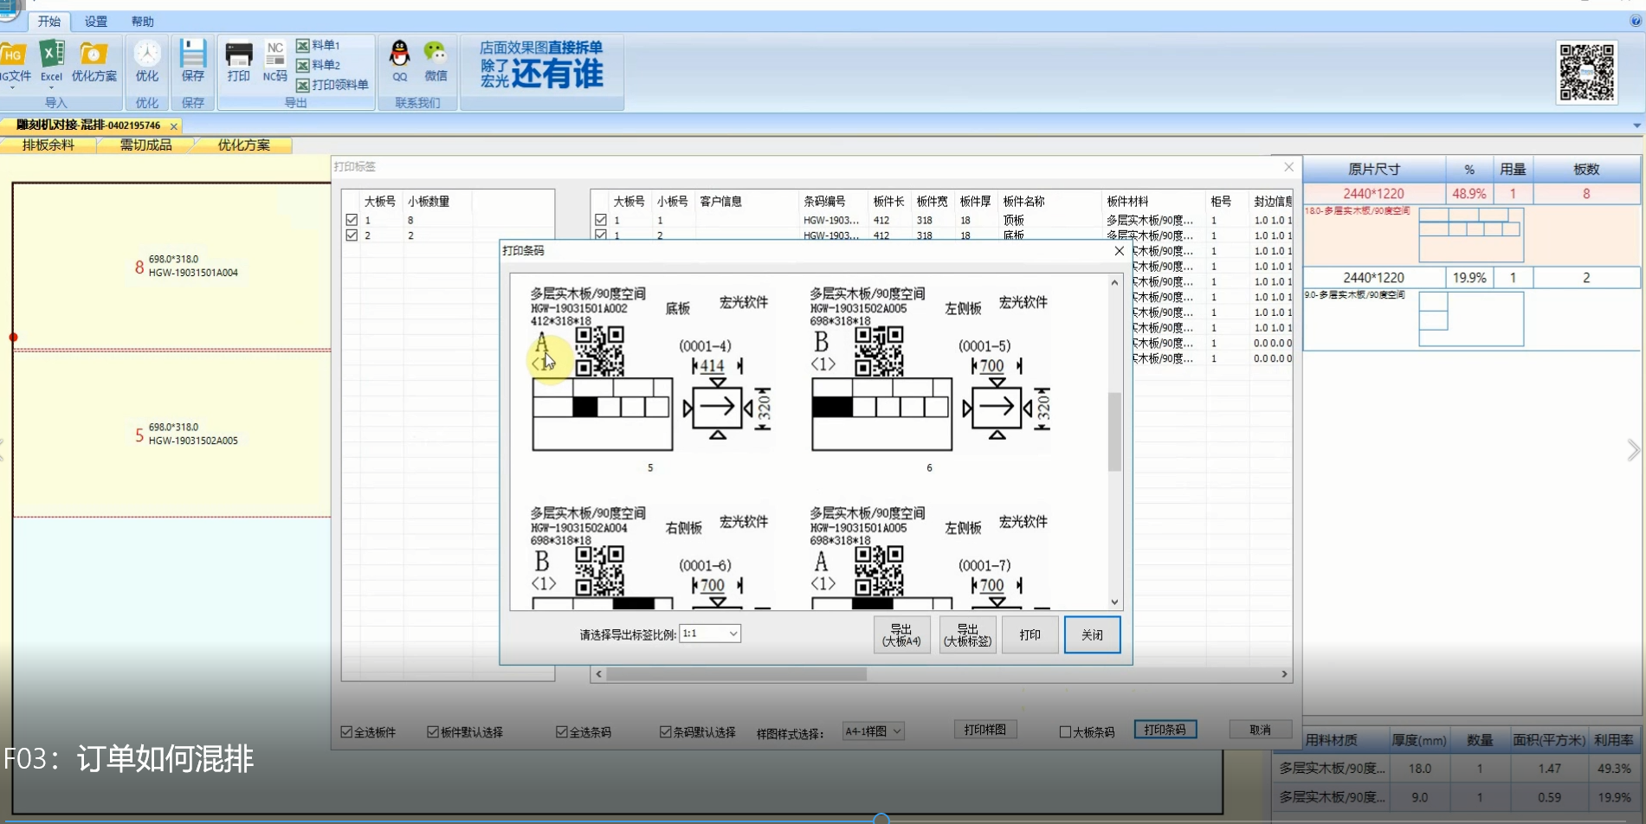The height and width of the screenshot is (824, 1646).
Task: Switch to 优化方案 tab
Action: pos(244,145)
